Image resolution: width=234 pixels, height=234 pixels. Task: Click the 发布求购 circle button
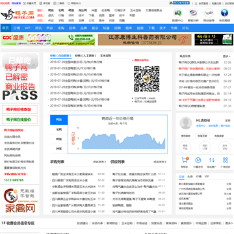pyautogui.click(x=225, y=147)
